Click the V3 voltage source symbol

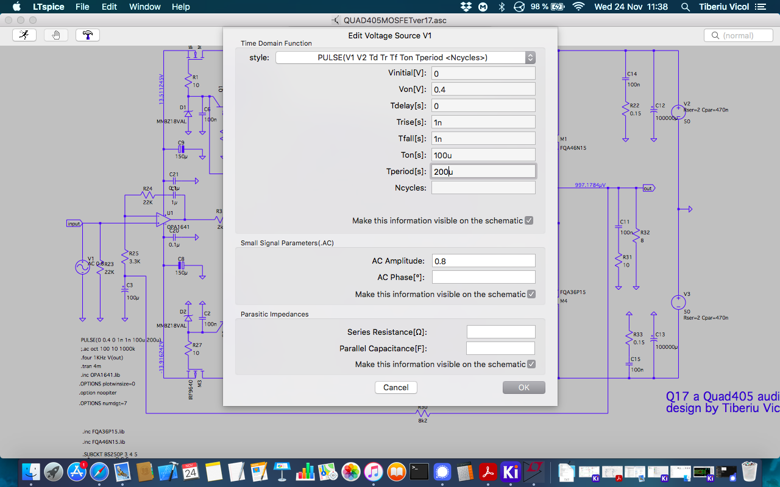(678, 303)
